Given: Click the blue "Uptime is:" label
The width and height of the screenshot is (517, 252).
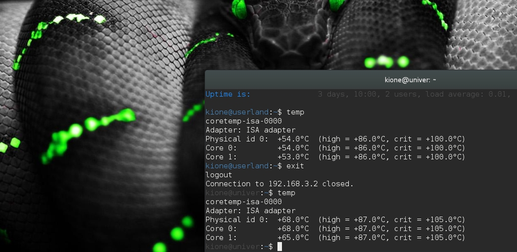Looking at the screenshot, I should tap(228, 94).
